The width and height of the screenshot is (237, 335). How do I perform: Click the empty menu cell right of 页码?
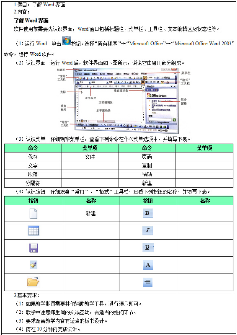pos(204,157)
